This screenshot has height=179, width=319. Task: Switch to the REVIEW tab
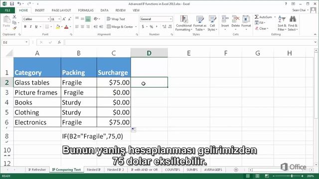click(x=121, y=10)
